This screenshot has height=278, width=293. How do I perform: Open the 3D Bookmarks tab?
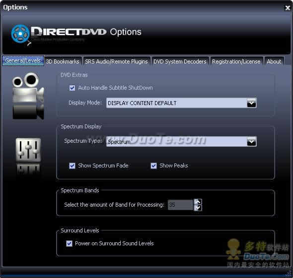[x=63, y=61]
